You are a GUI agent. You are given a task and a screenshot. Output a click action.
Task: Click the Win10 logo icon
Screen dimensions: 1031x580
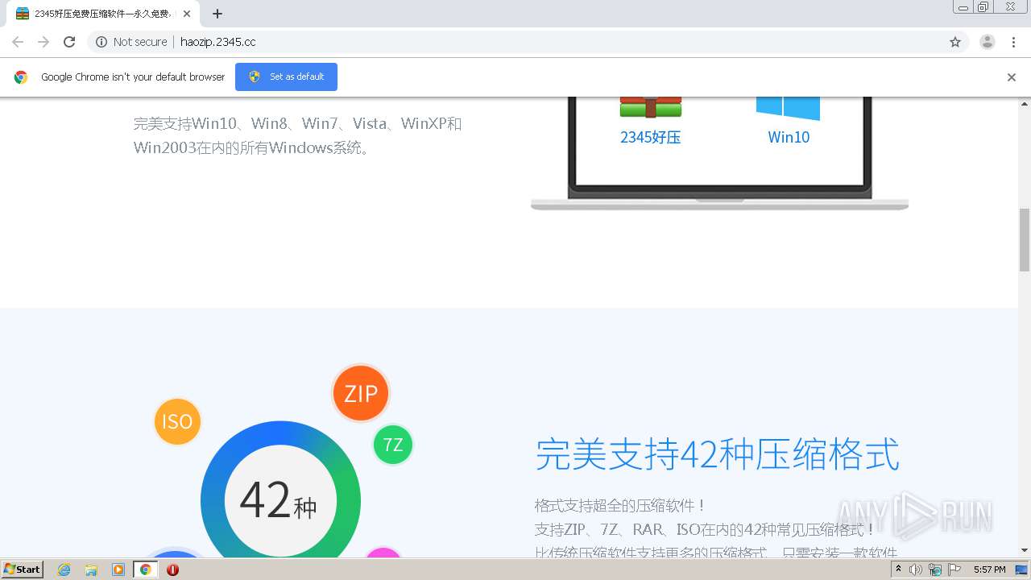[788, 108]
